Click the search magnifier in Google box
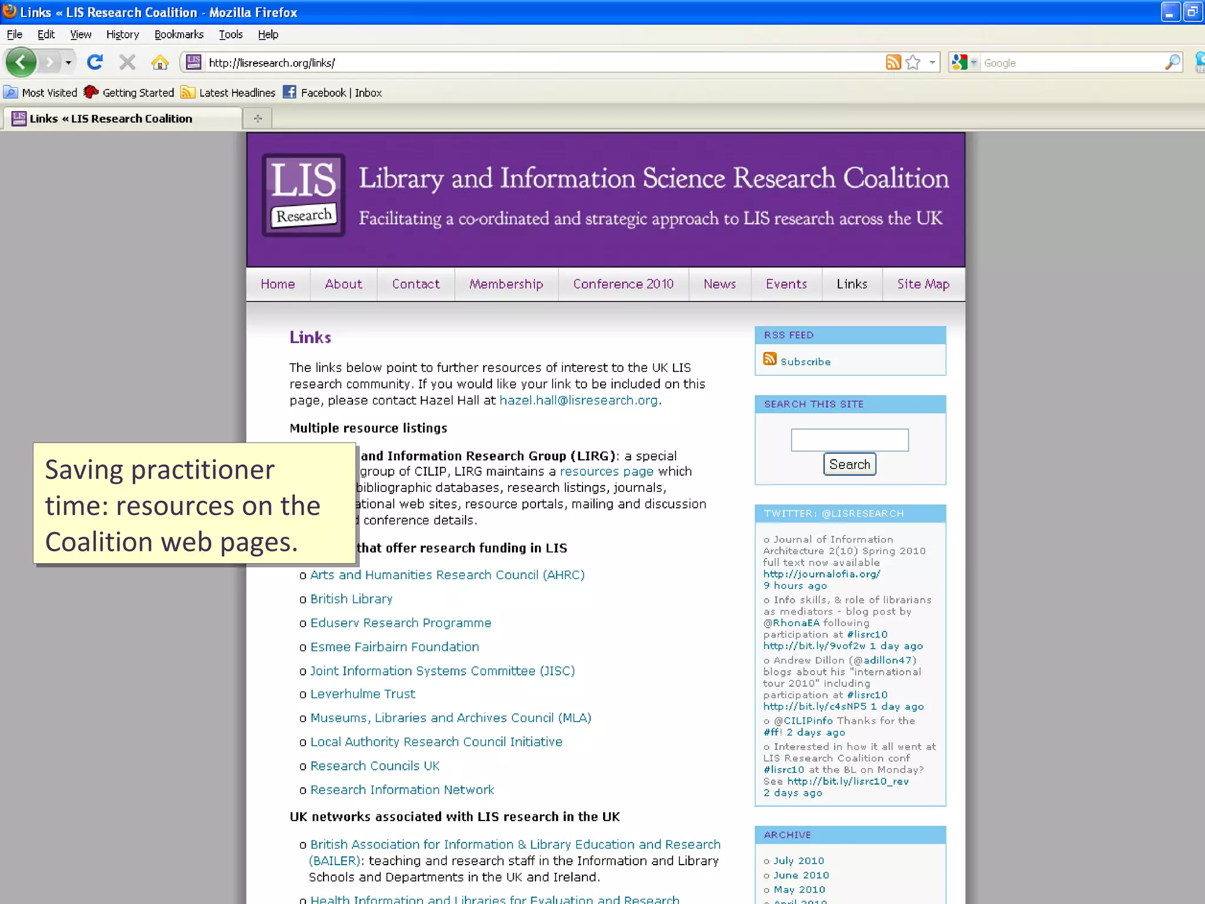The image size is (1205, 904). (x=1173, y=62)
